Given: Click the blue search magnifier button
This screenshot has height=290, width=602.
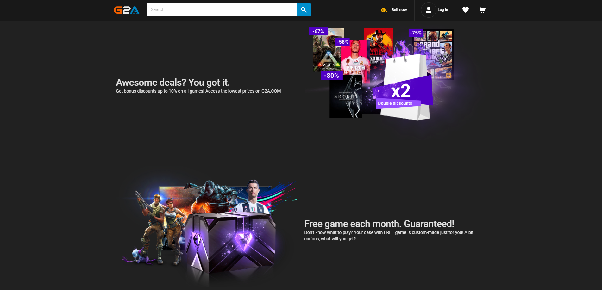Looking at the screenshot, I should (304, 10).
